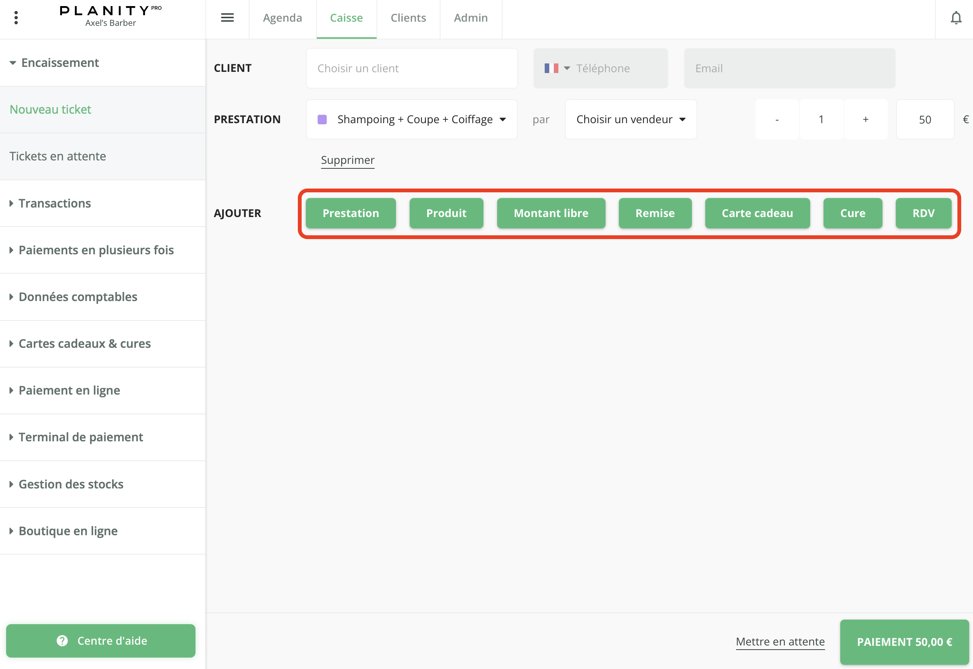Screen dimensions: 973x669
Task: Decrease quantity with the minus button
Action: click(777, 119)
